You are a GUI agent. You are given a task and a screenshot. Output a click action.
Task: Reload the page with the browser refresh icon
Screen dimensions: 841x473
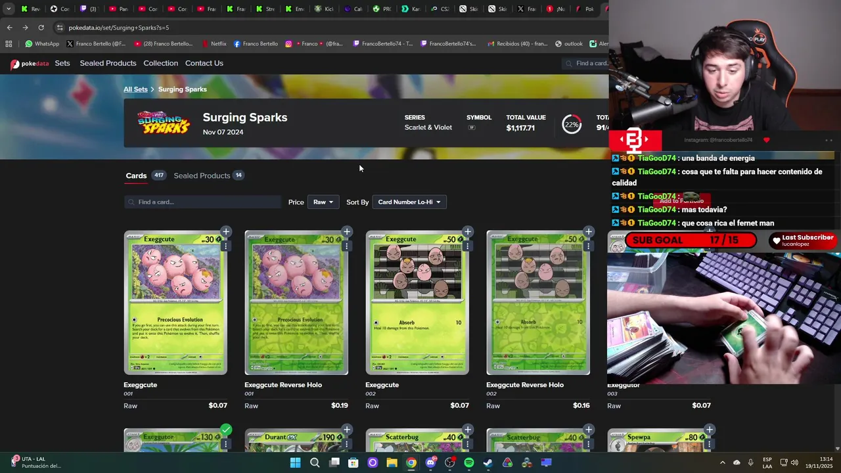click(41, 28)
